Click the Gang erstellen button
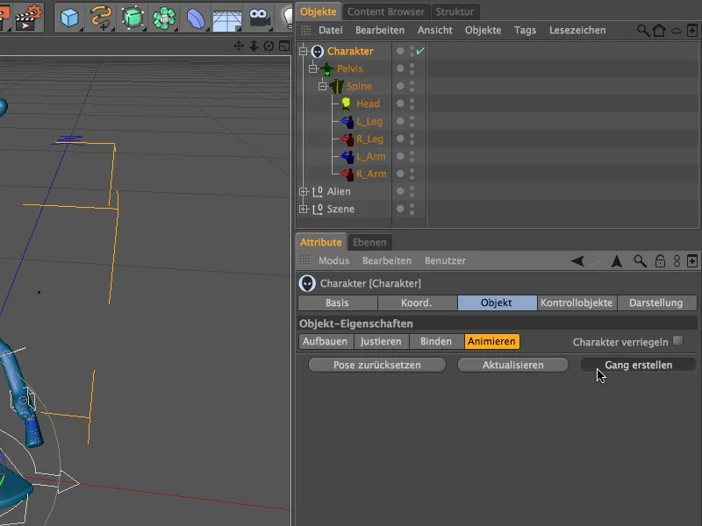Image resolution: width=702 pixels, height=526 pixels. (639, 365)
